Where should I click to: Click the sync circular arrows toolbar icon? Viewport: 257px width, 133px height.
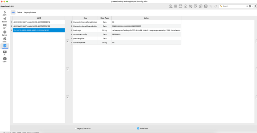[x=191, y=6]
